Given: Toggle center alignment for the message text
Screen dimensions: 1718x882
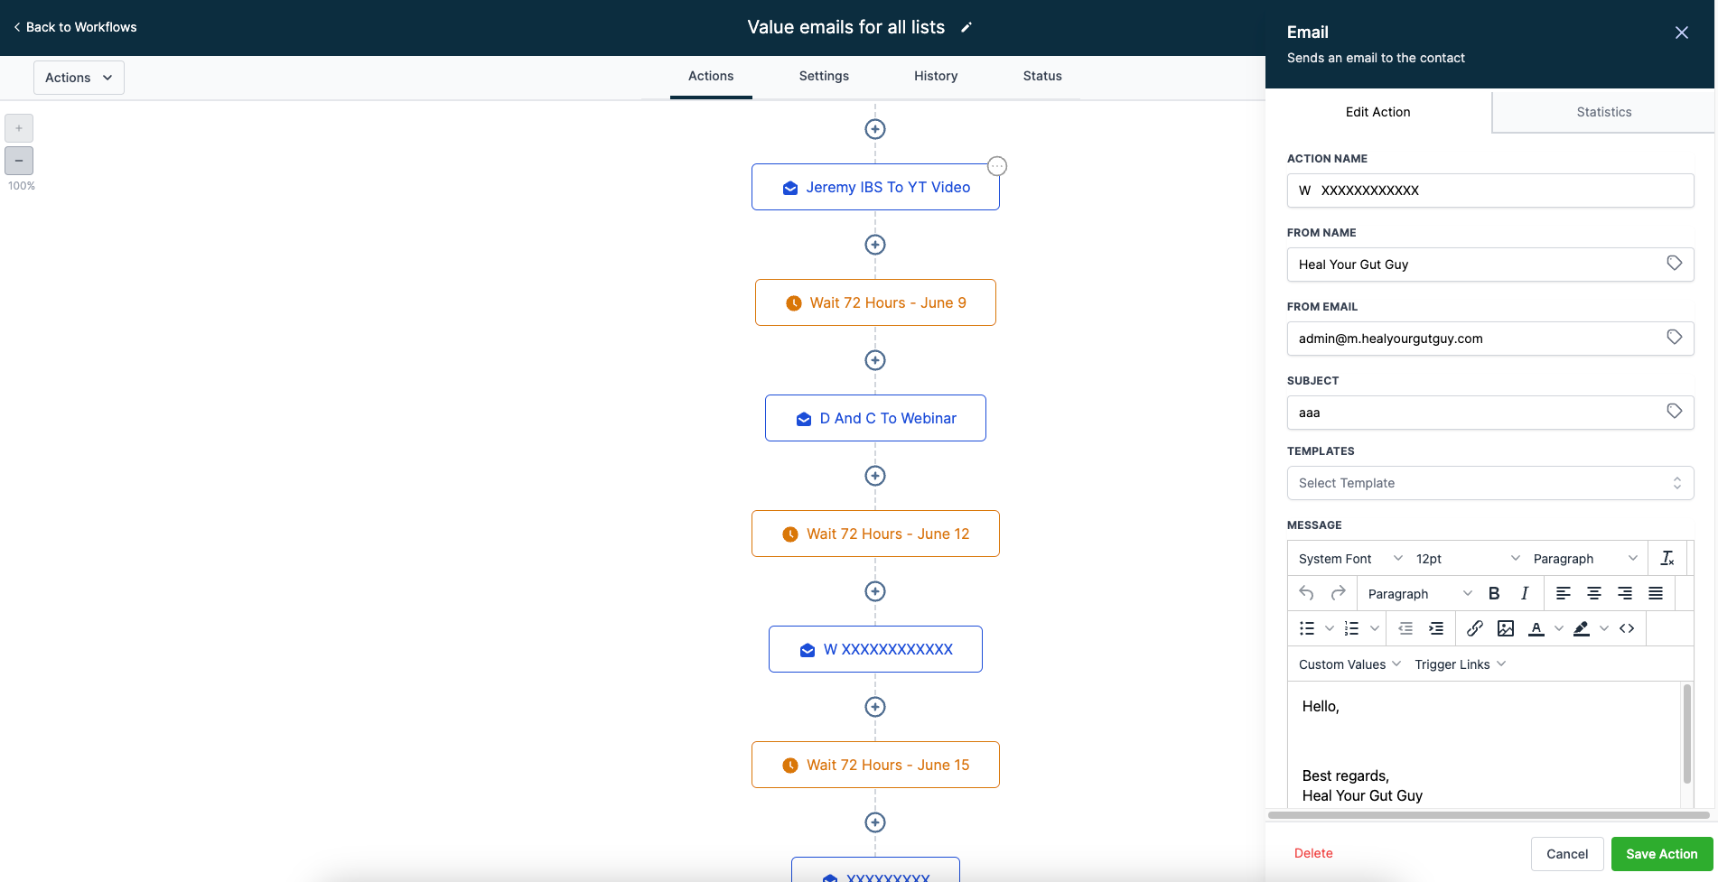Looking at the screenshot, I should 1594,593.
